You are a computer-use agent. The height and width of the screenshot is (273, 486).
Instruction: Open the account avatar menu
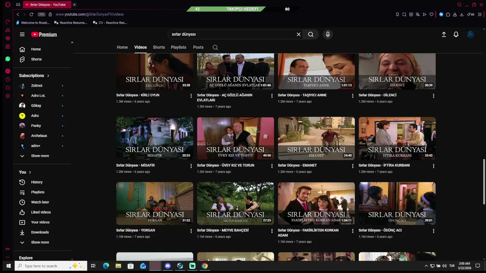pos(470,35)
